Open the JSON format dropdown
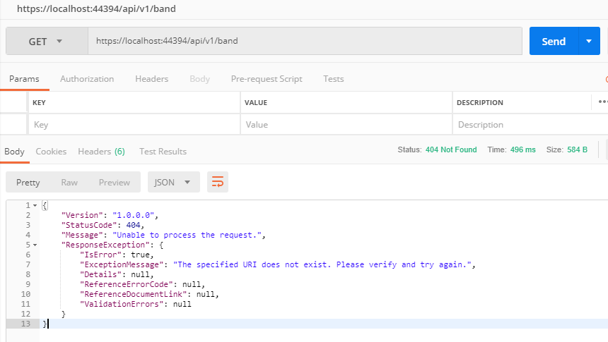Screen dimensions: 608x342 tap(173, 182)
